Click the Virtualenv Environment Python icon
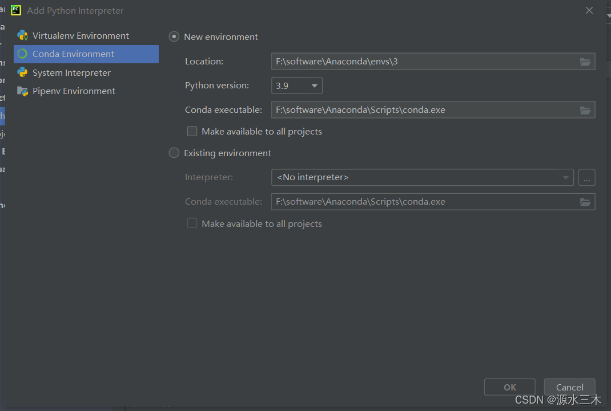The width and height of the screenshot is (611, 411). [x=23, y=36]
